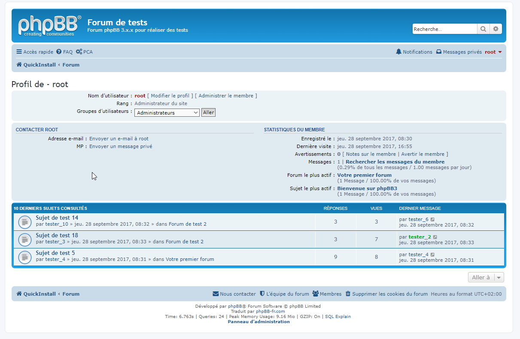
Task: View tester_6 last post icon
Action: tap(433, 220)
